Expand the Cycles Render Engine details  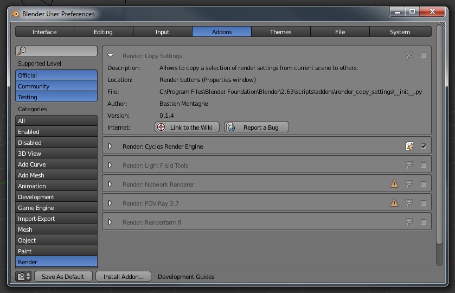[x=110, y=146]
